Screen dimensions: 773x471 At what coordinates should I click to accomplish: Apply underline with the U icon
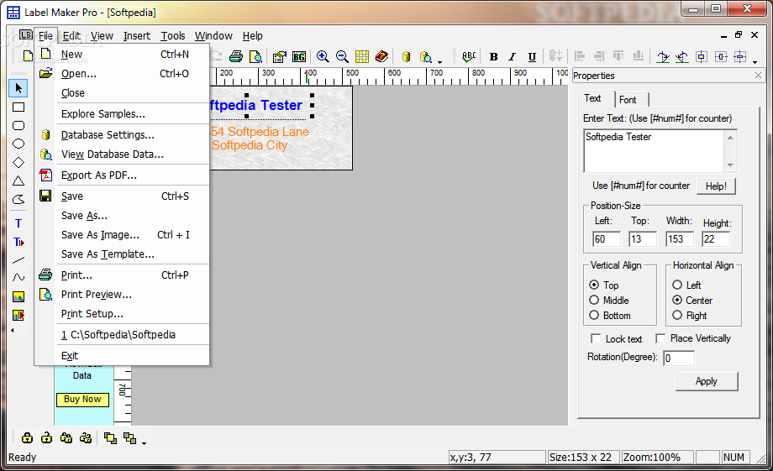532,56
